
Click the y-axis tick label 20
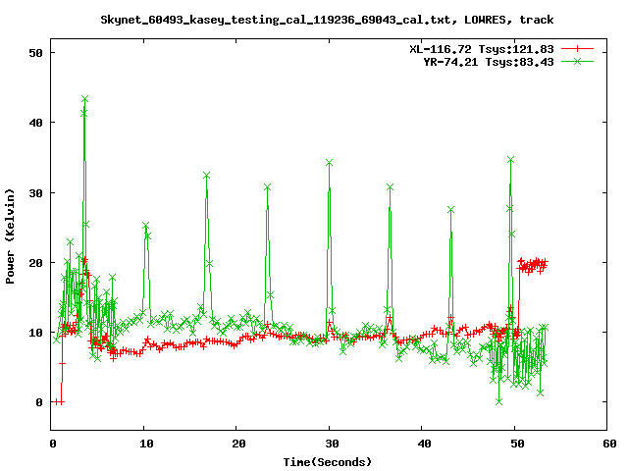(x=35, y=263)
